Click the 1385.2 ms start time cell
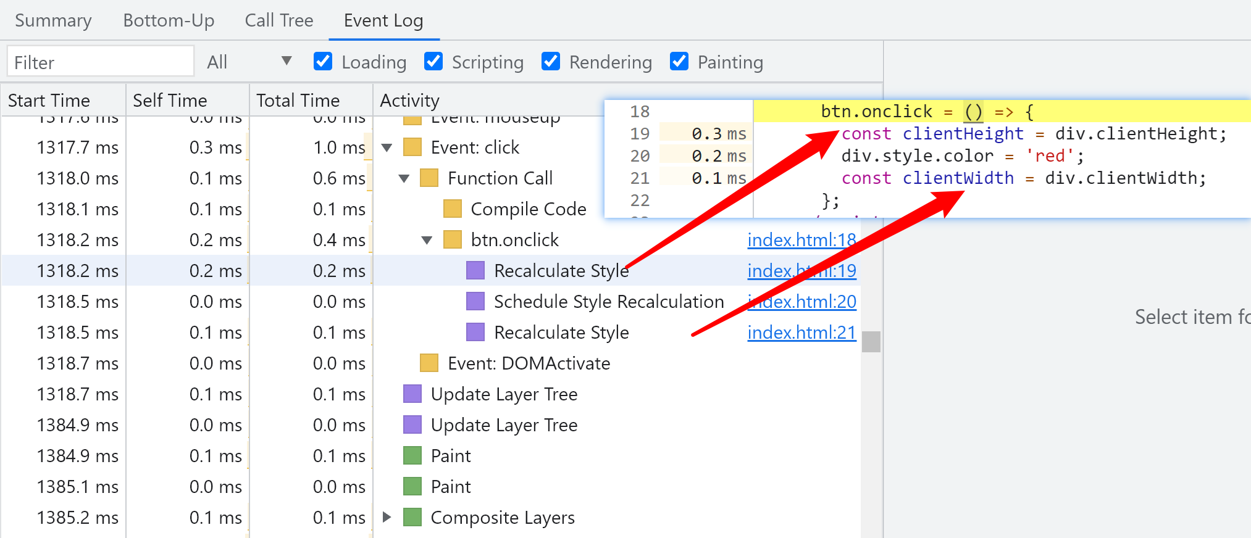Screen dimensions: 1251x538 pyautogui.click(x=77, y=517)
